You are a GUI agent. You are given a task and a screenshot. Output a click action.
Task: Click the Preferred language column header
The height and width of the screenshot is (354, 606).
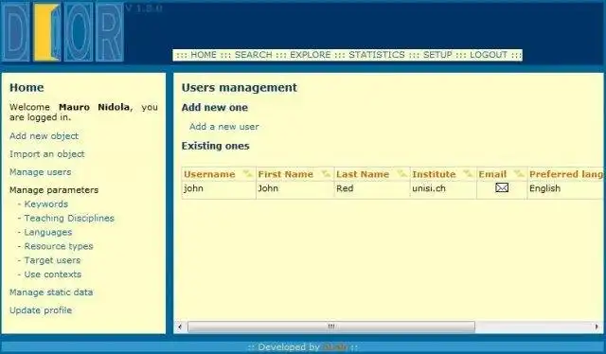(566, 174)
